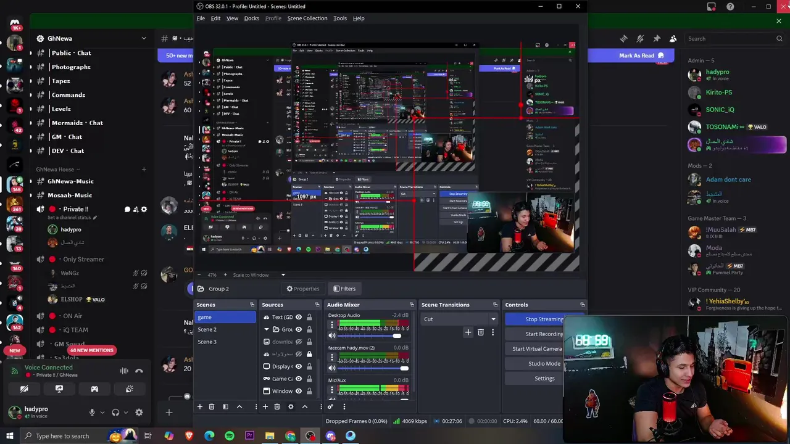Open OBS View menu

click(x=232, y=18)
